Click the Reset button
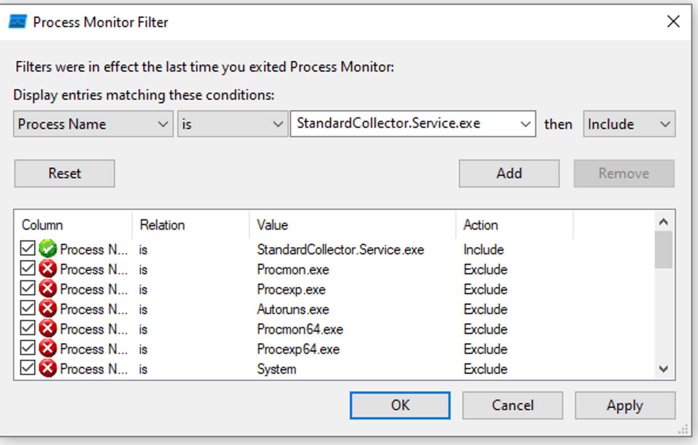Viewport: 698px width, 445px height. tap(65, 173)
